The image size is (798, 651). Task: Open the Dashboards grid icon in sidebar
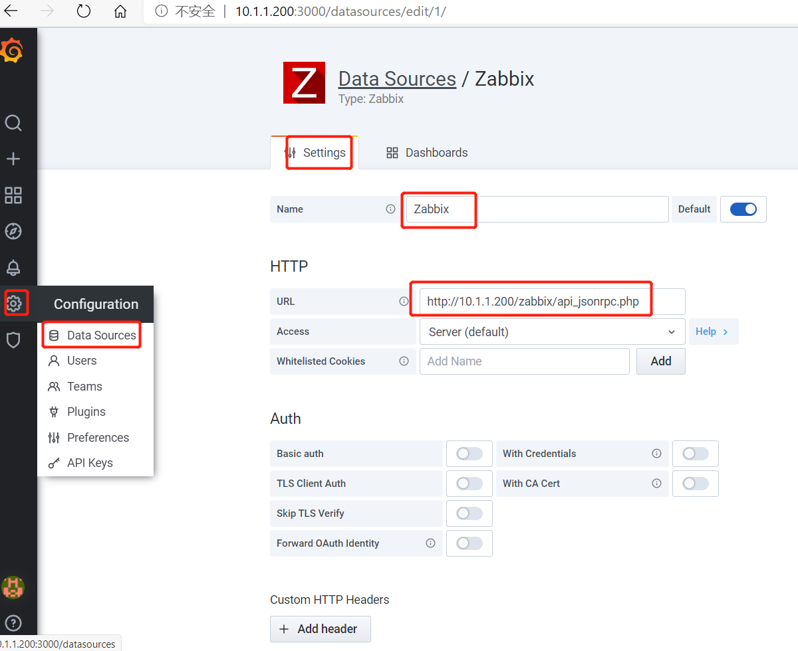coord(13,195)
